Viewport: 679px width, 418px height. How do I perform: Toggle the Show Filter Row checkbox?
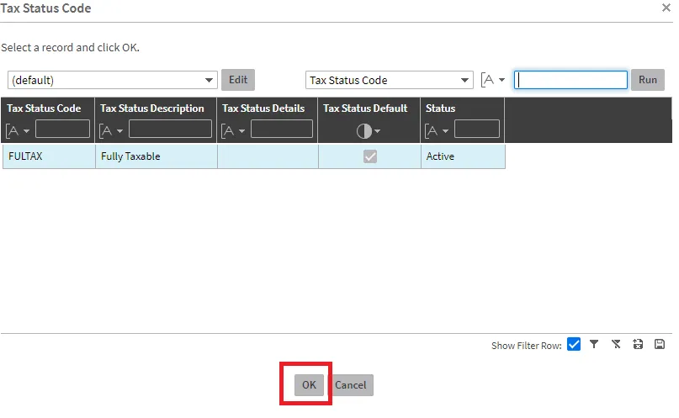pyautogui.click(x=573, y=345)
